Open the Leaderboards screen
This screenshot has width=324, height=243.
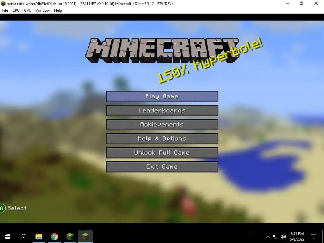[162, 110]
